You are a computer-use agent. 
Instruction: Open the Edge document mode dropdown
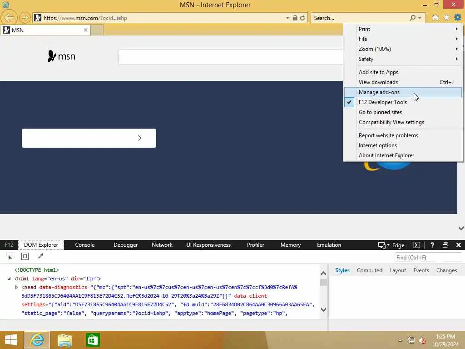pos(398,245)
